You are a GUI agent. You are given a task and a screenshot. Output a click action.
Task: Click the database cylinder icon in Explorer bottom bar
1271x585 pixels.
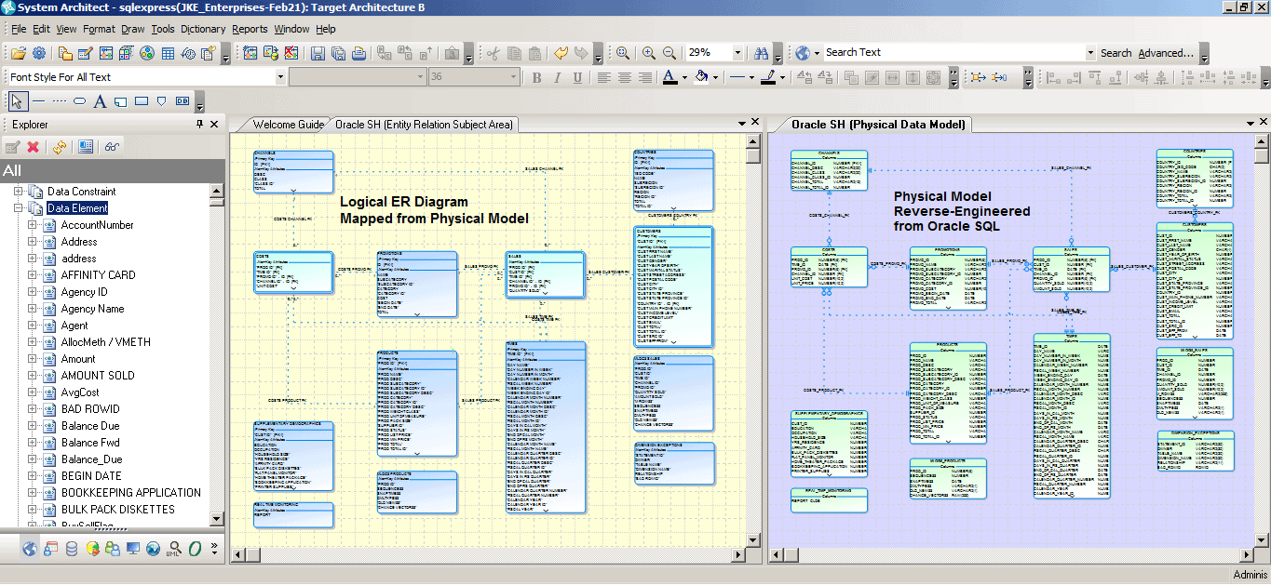pyautogui.click(x=71, y=549)
